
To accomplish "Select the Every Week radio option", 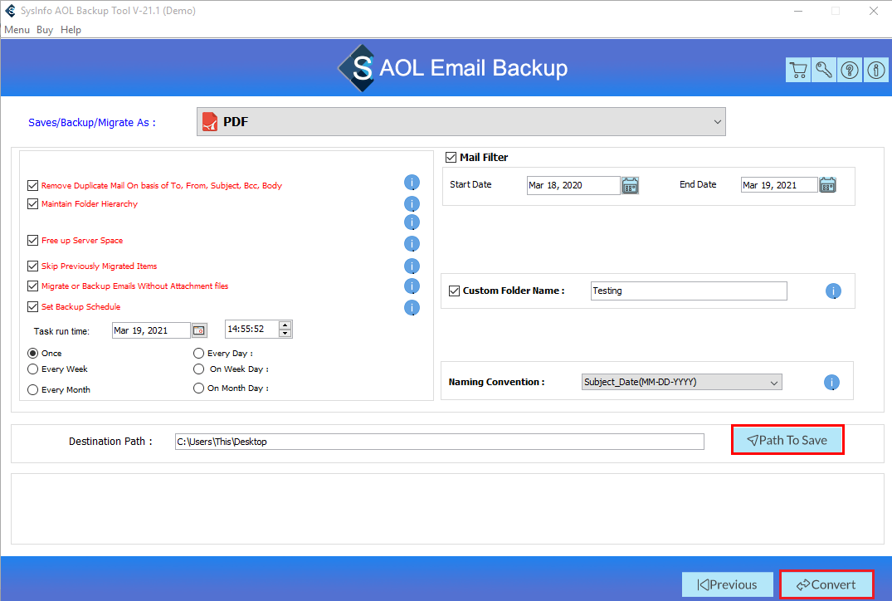I will tap(33, 369).
